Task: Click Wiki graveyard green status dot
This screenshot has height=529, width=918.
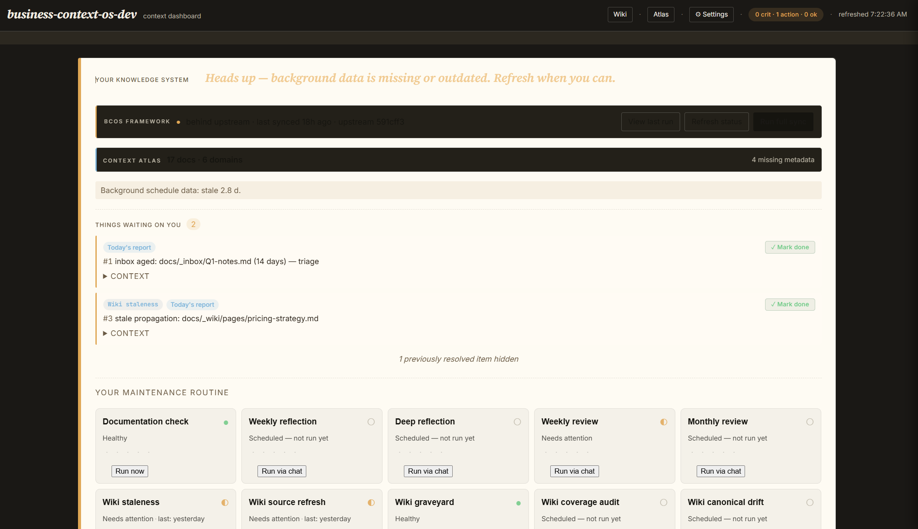Action: pos(518,503)
